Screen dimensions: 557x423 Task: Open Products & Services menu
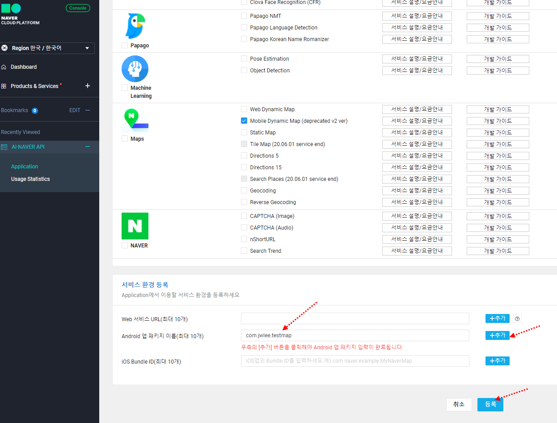coord(34,86)
